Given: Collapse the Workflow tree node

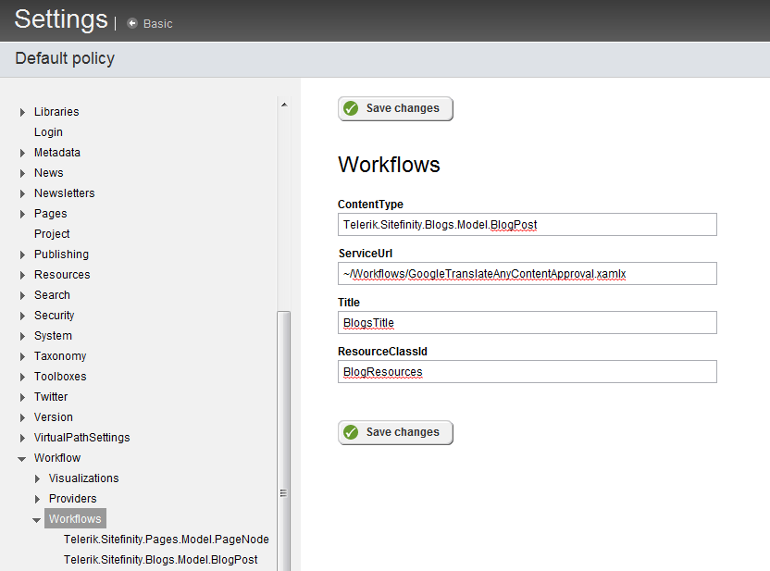Looking at the screenshot, I should tap(22, 458).
